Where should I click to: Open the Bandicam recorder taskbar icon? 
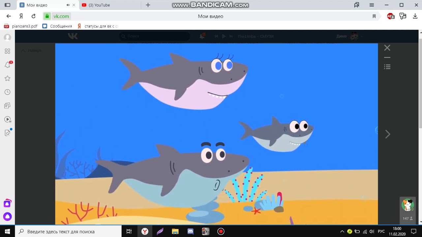221,231
